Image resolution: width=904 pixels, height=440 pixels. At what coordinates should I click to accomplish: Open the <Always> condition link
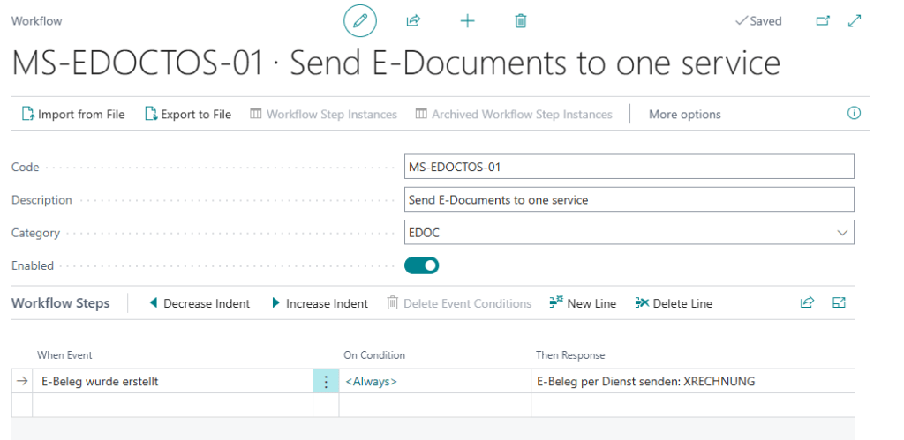point(371,382)
